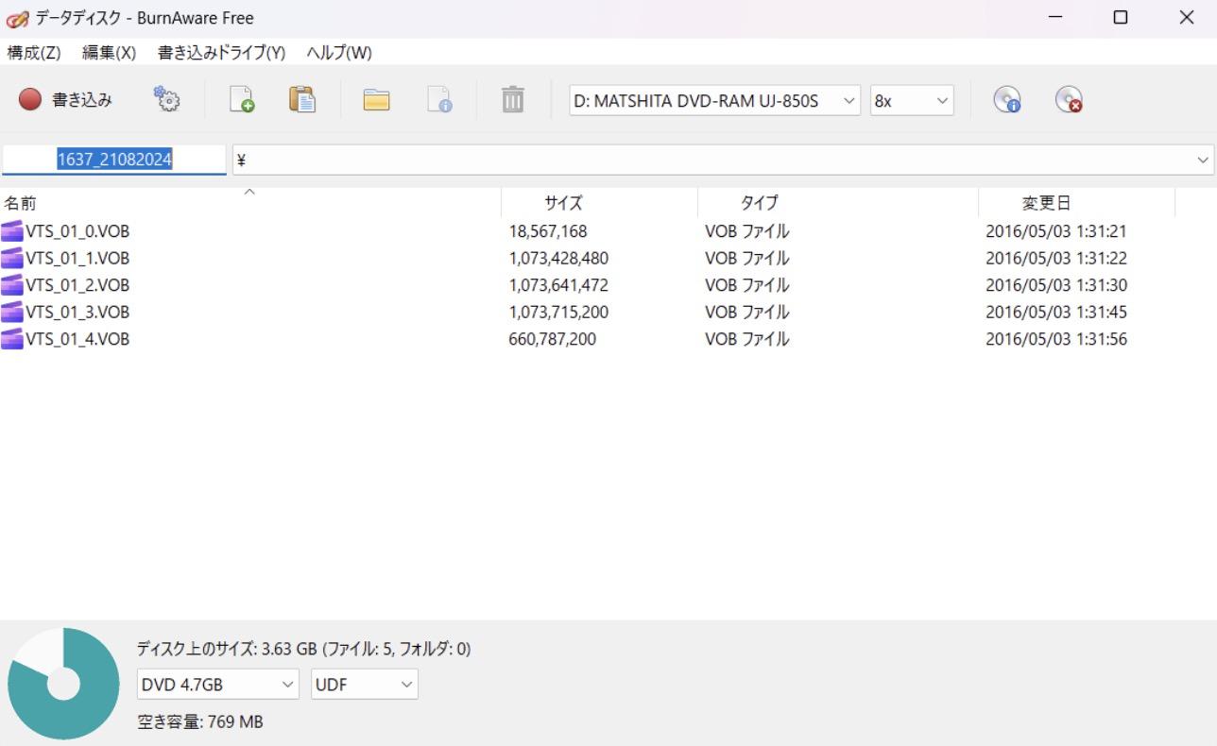Click the erase disc icon
This screenshot has height=746, width=1217.
pos(1069,99)
